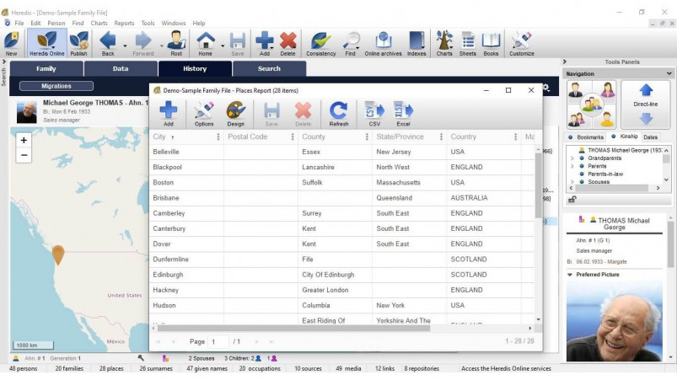This screenshot has width=677, height=380.
Task: Open the County column options menu
Action: pyautogui.click(x=367, y=136)
